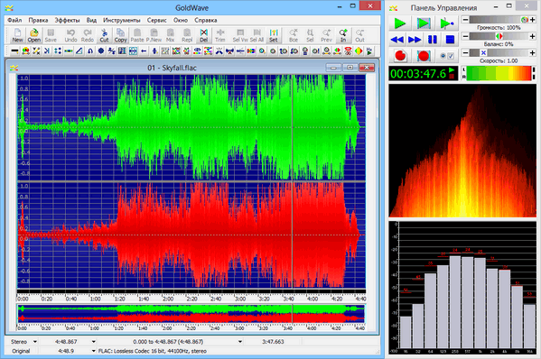541x359 pixels.
Task: Click the left-arrow Reverse effect icon
Action: [x=144, y=51]
